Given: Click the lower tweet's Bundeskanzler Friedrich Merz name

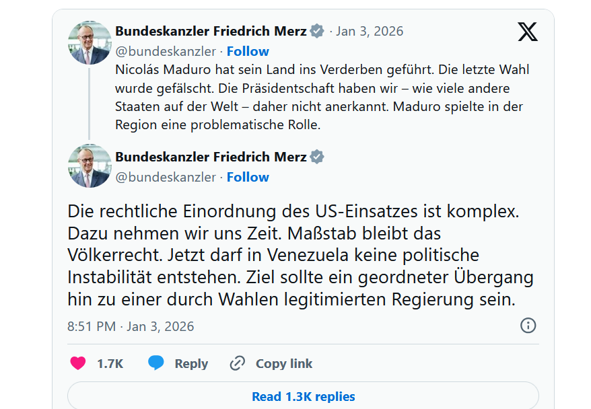Looking at the screenshot, I should click(x=211, y=157).
